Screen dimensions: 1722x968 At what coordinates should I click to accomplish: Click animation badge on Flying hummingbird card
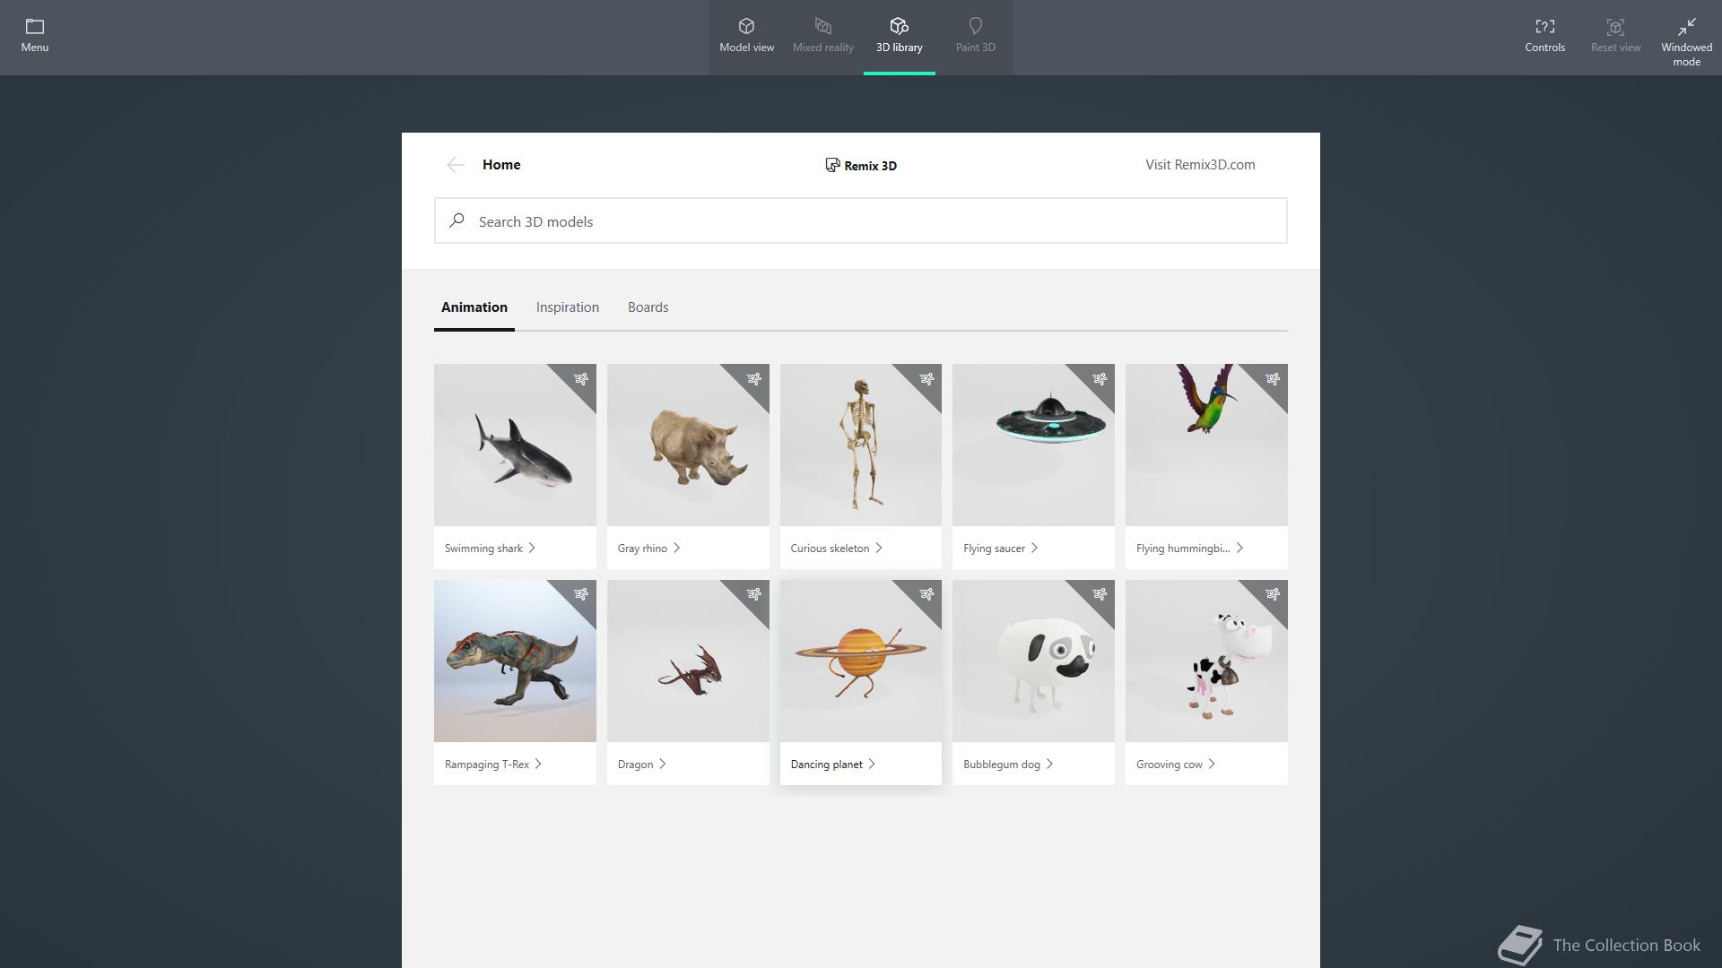pos(1273,379)
